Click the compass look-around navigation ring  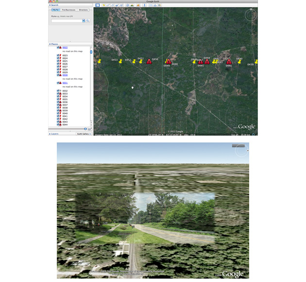[x=251, y=15]
